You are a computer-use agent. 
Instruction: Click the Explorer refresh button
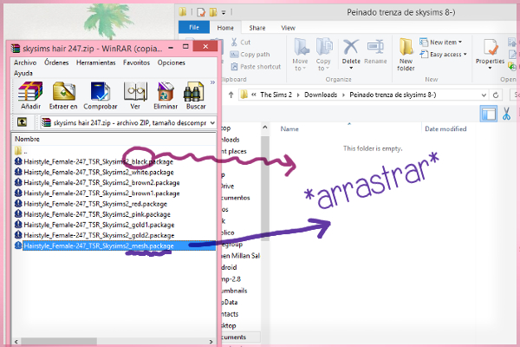coord(496,95)
